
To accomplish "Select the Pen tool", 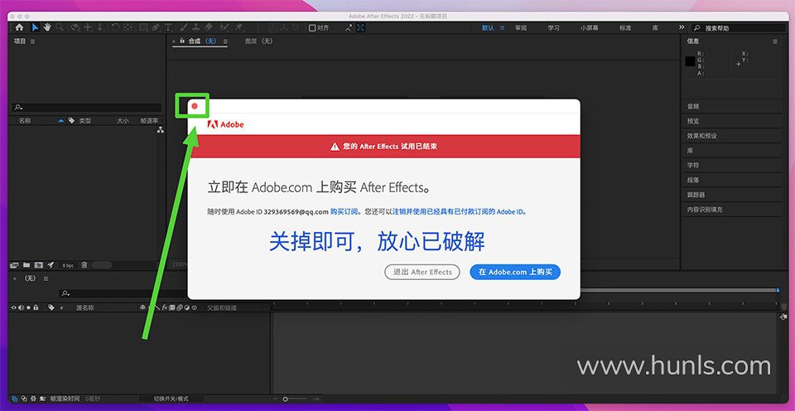I will coord(155,27).
